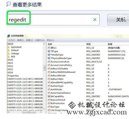
Task: Select the 0020 key in the tree
Action: (x=10, y=60)
